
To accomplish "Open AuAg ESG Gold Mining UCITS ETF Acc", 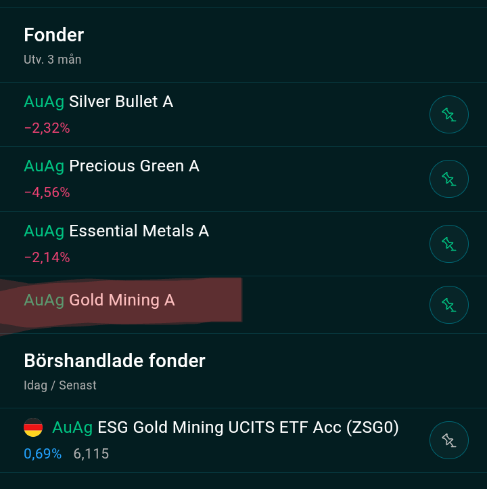I will tap(226, 427).
